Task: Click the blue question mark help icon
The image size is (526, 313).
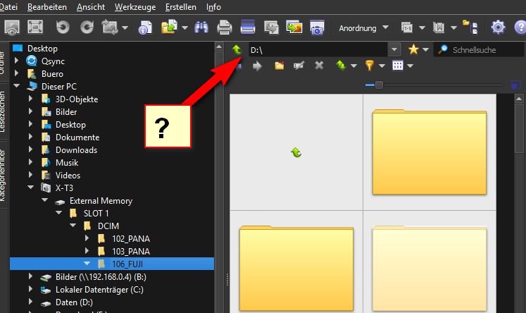Action: pyautogui.click(x=520, y=27)
